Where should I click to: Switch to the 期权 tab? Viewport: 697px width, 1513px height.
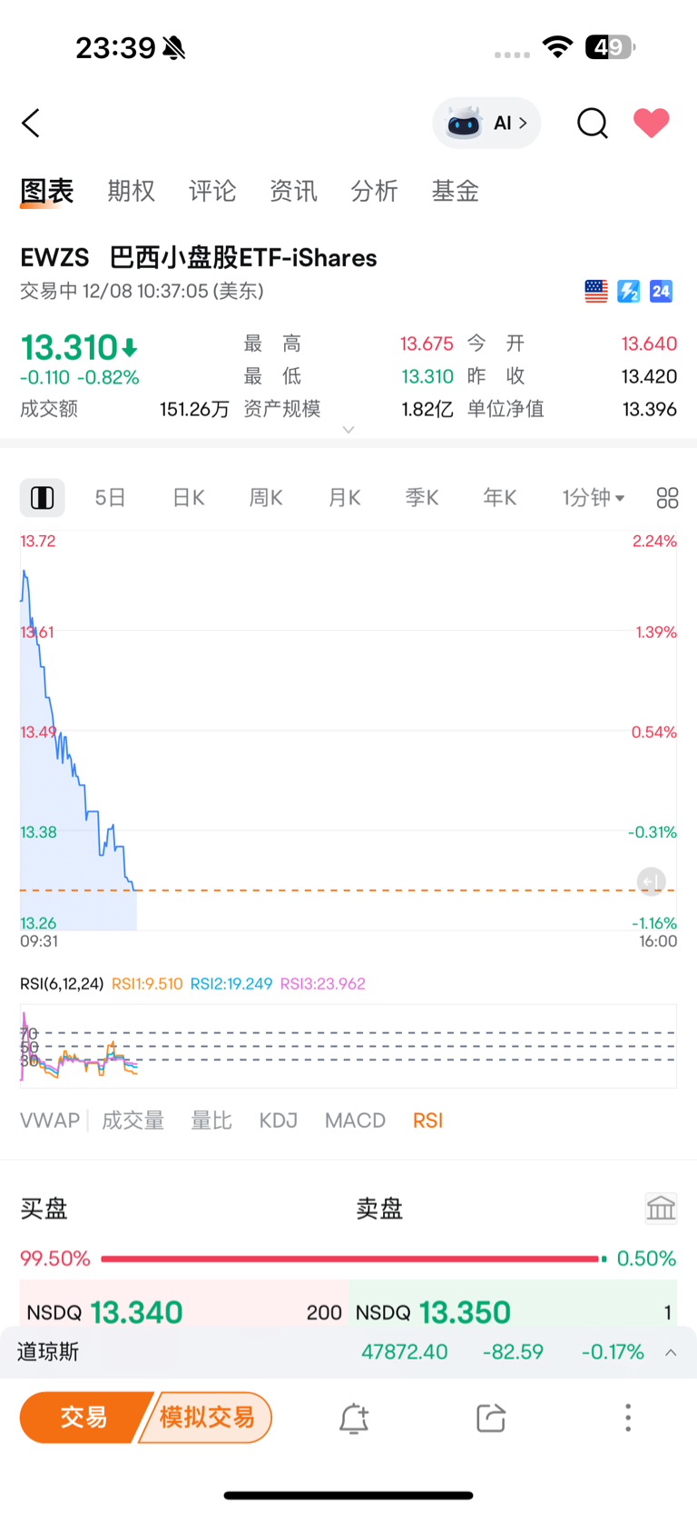(132, 191)
